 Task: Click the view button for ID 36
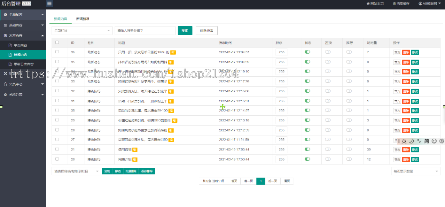397,52
